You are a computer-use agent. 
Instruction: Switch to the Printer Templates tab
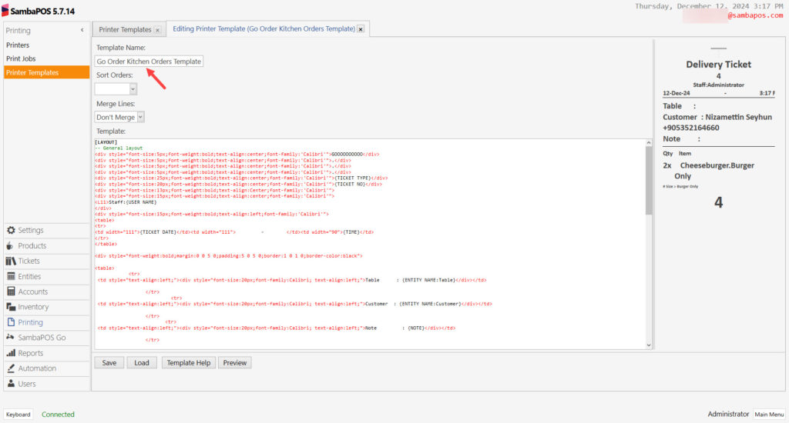pos(125,30)
